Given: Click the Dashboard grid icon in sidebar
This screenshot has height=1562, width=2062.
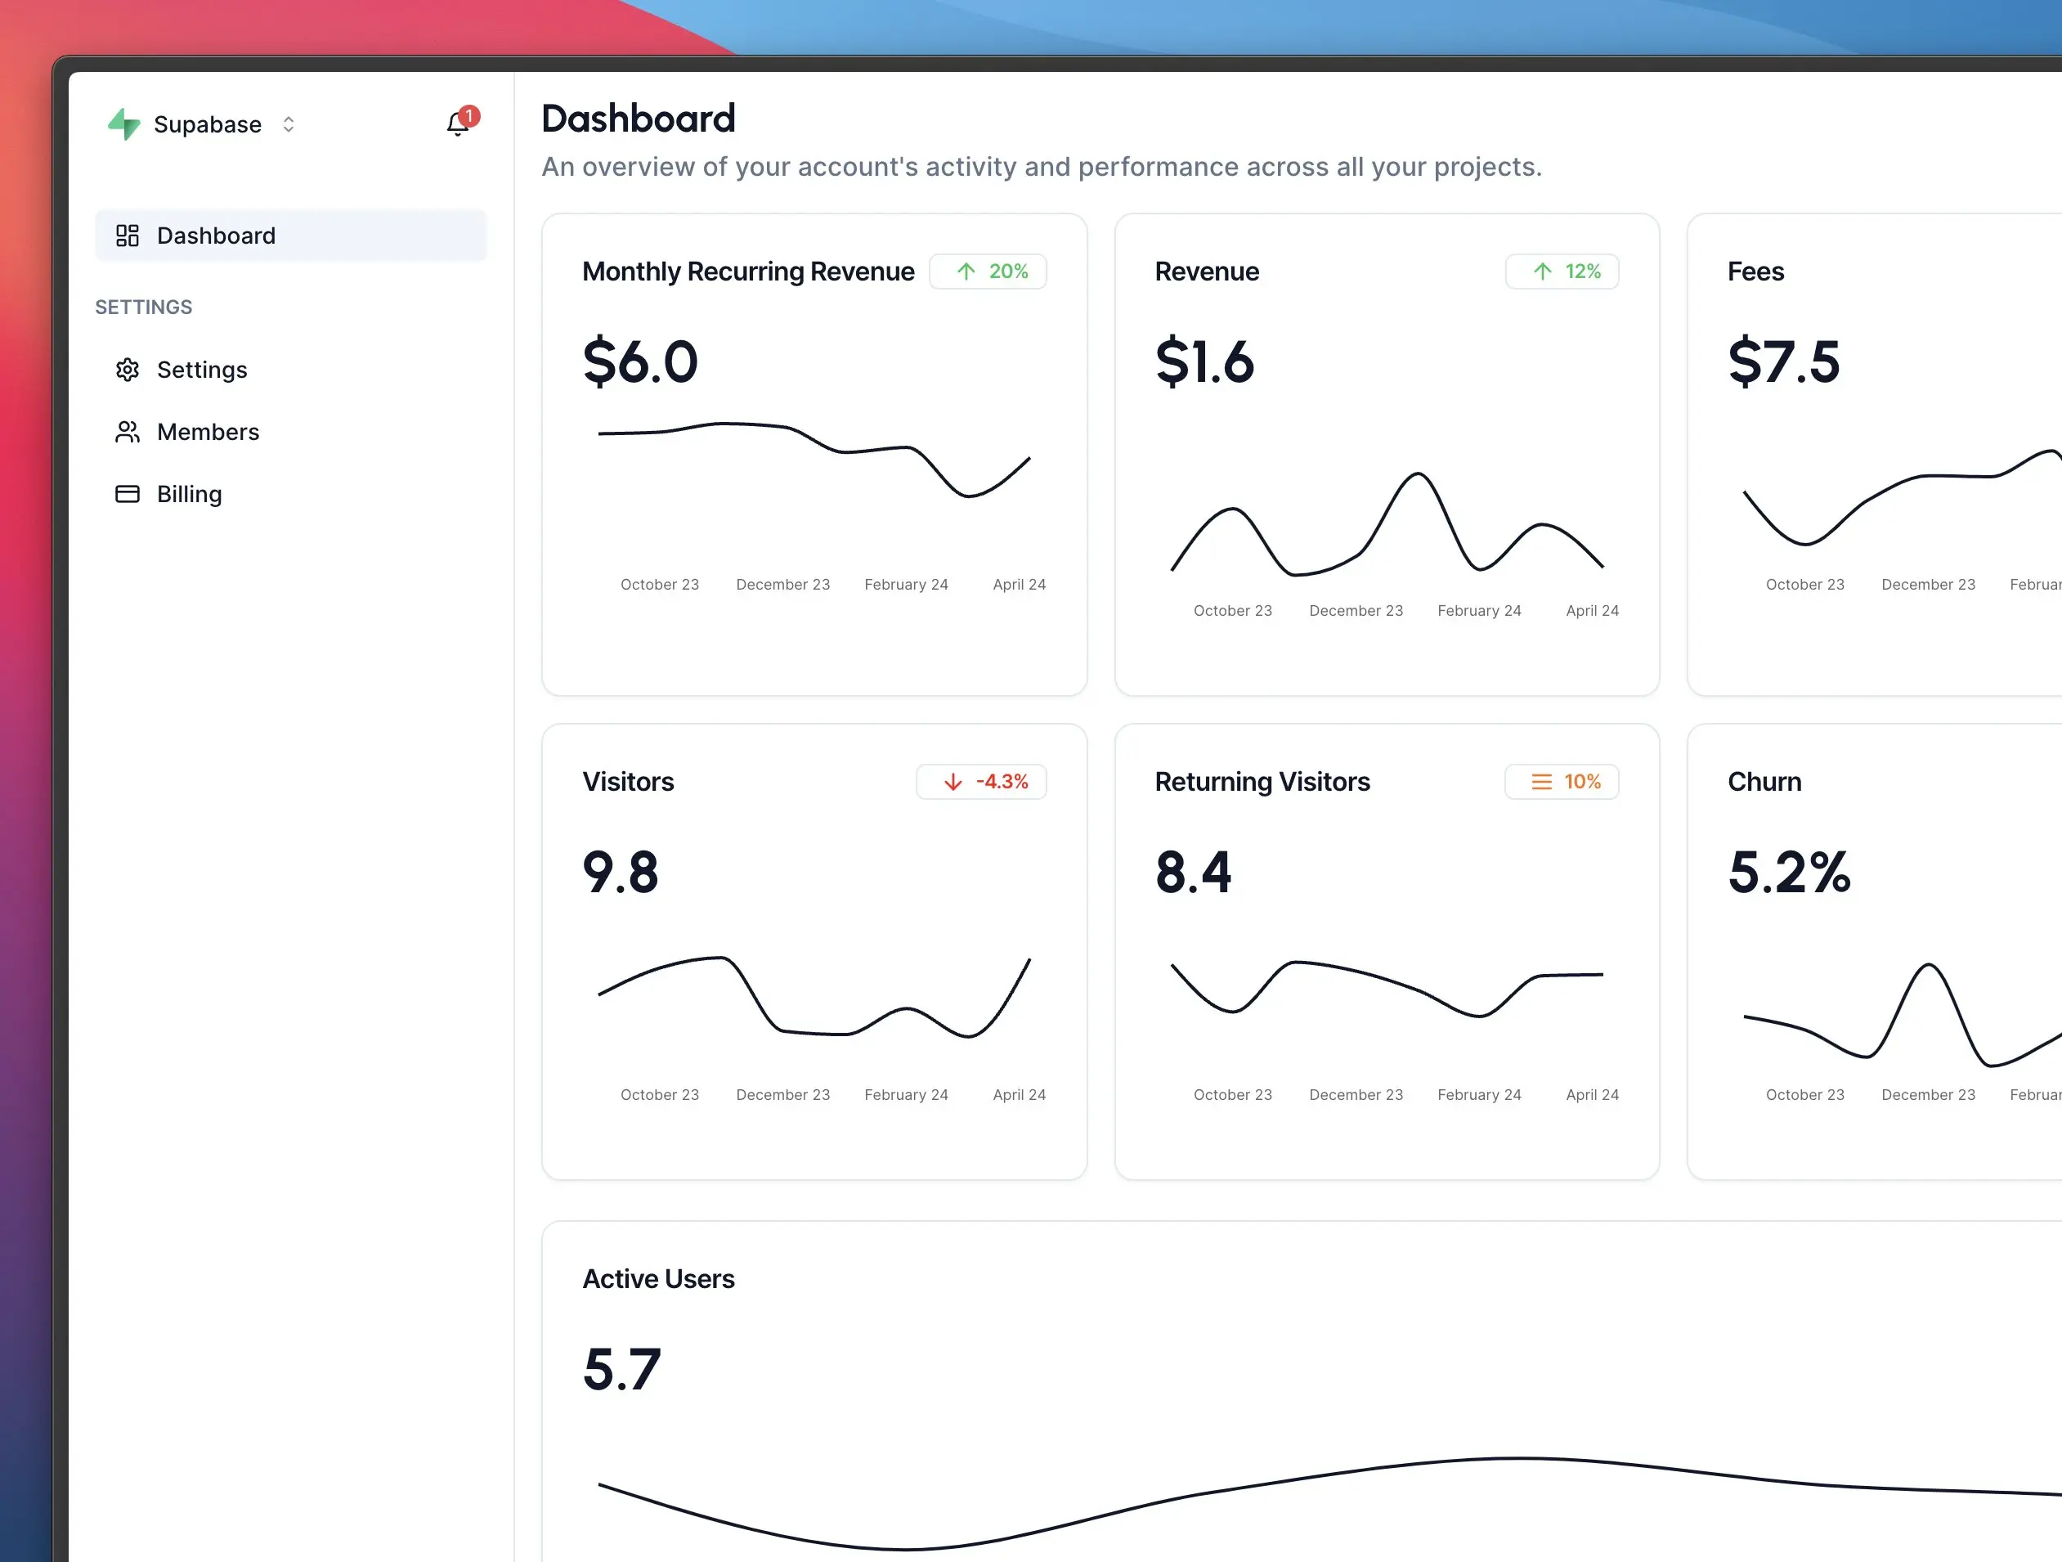Looking at the screenshot, I should [128, 236].
